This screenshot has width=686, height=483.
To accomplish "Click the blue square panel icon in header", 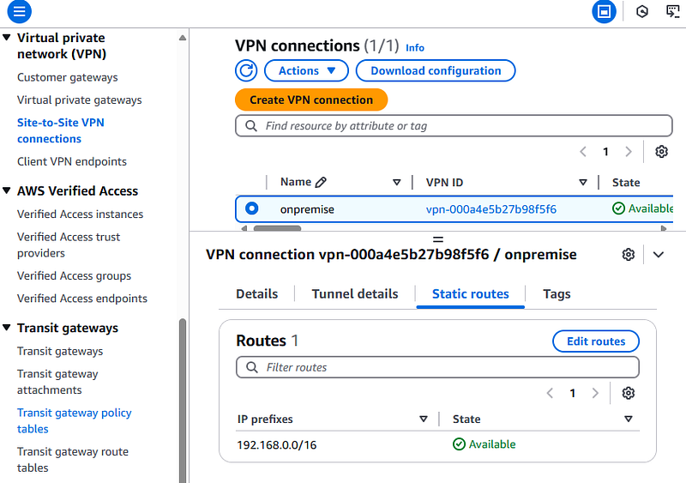I will [604, 11].
